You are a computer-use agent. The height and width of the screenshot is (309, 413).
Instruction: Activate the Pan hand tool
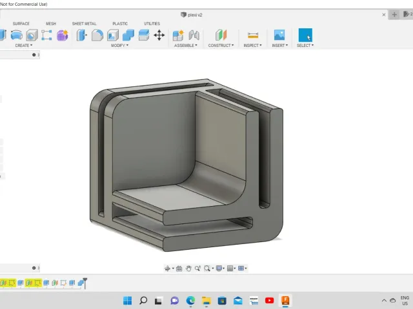click(x=188, y=268)
